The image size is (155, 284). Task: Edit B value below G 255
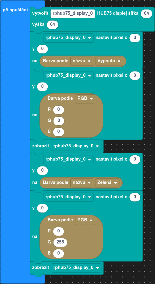pyautogui.click(x=58, y=254)
